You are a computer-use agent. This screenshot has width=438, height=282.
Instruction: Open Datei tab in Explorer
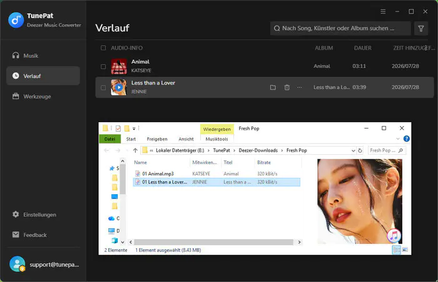click(x=109, y=139)
